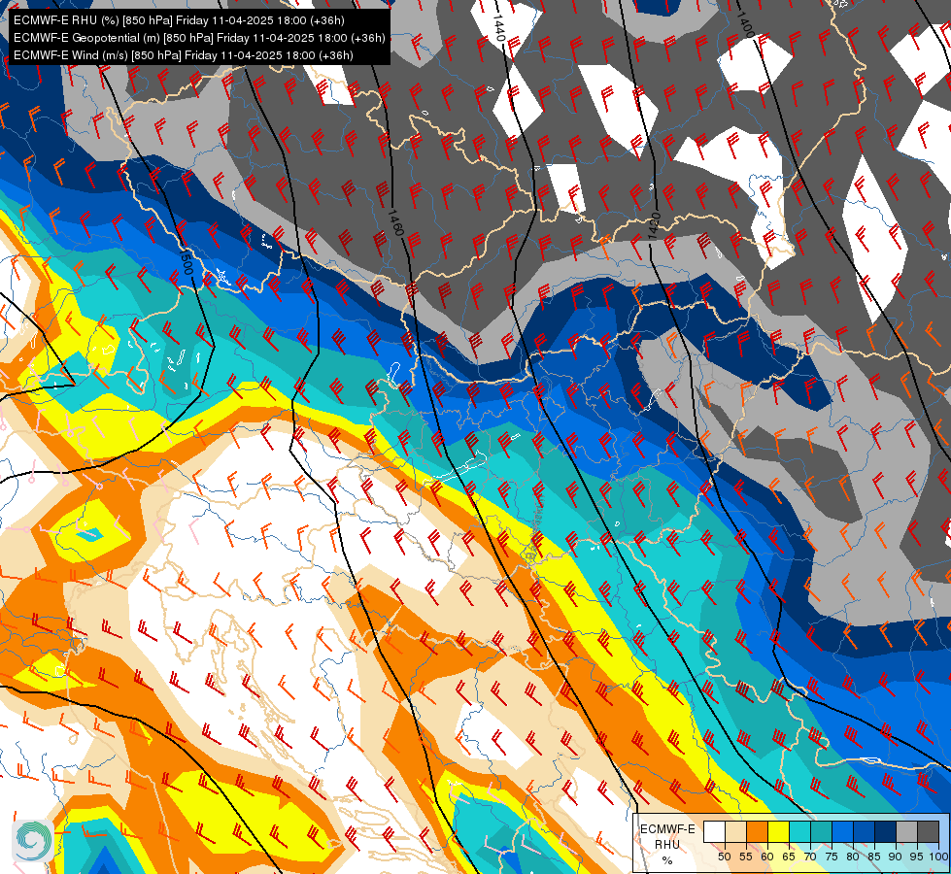Click the beige 50-55 legend swatch
Viewport: 951px width, 874px height.
(735, 831)
